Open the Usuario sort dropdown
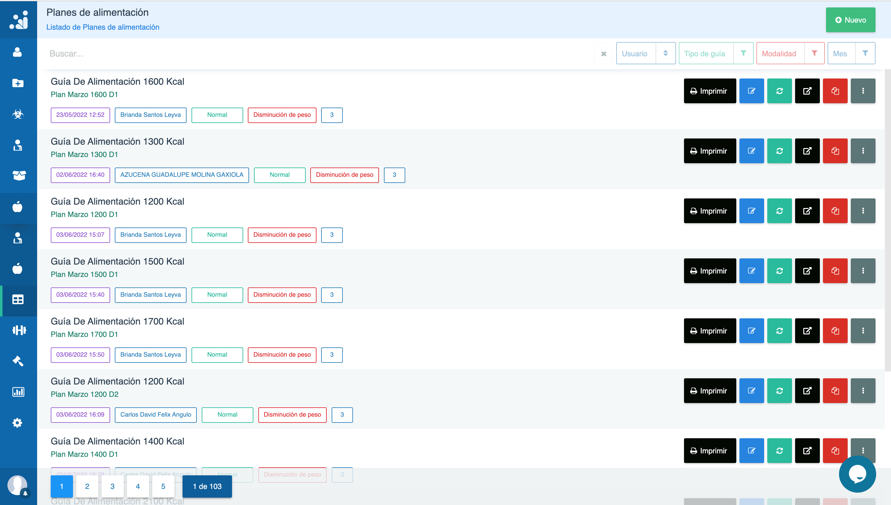 point(646,53)
